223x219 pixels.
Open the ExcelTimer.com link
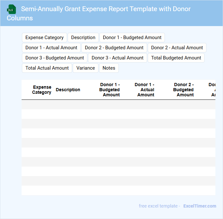pos(199,206)
